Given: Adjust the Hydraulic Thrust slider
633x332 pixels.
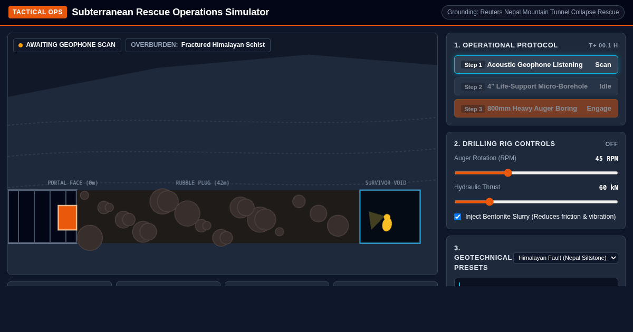Looking at the screenshot, I should (536, 202).
